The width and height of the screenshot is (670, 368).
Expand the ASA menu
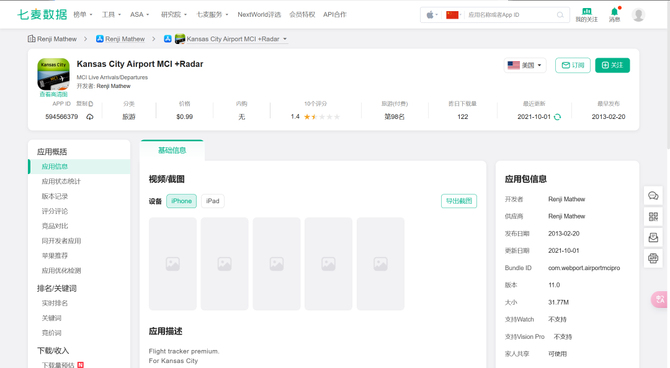(140, 14)
